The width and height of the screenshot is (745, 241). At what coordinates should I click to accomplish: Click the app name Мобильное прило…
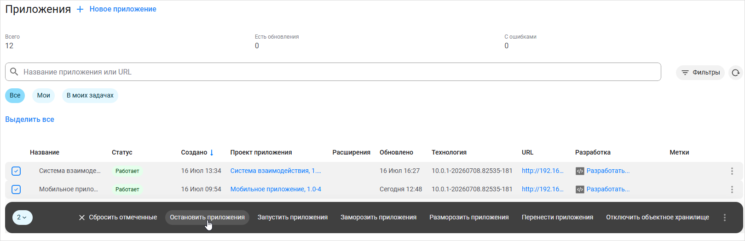point(69,189)
